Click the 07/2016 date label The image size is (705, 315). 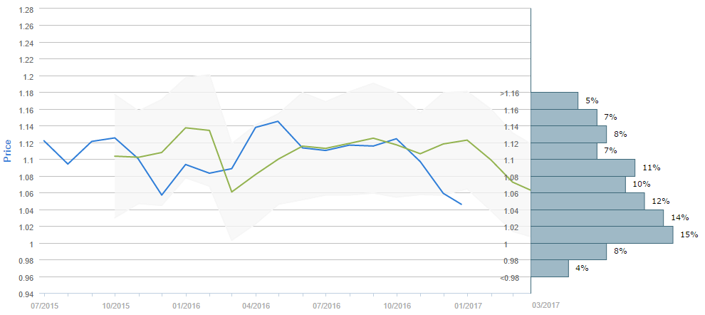[325, 305]
